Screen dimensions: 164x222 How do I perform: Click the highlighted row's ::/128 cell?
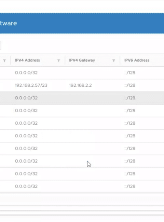130,98
